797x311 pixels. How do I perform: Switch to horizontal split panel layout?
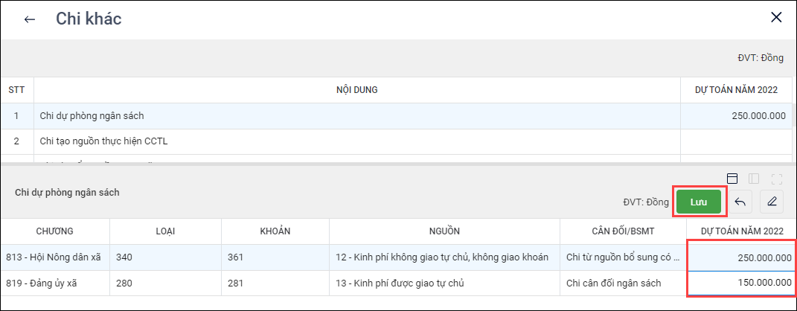[x=732, y=179]
